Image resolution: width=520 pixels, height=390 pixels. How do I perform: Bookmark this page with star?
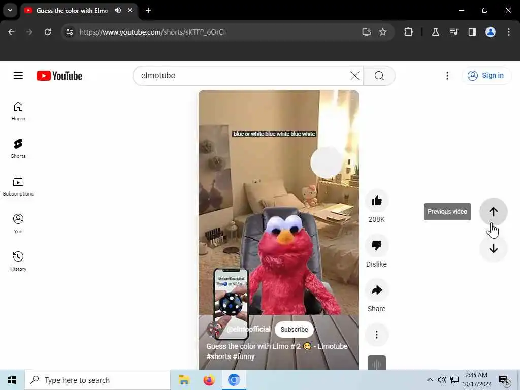[x=383, y=32]
